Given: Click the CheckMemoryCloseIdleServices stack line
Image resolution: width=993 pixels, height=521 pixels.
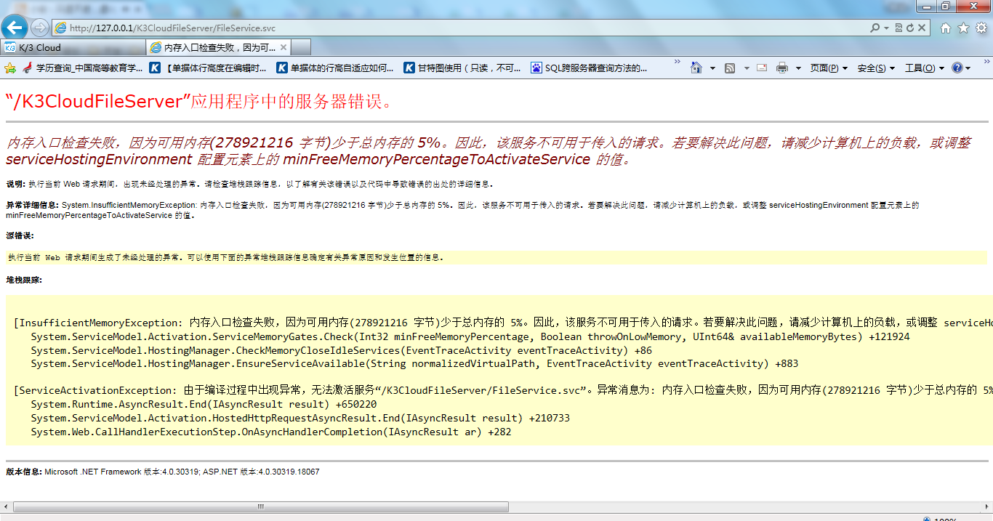Looking at the screenshot, I should [x=342, y=350].
